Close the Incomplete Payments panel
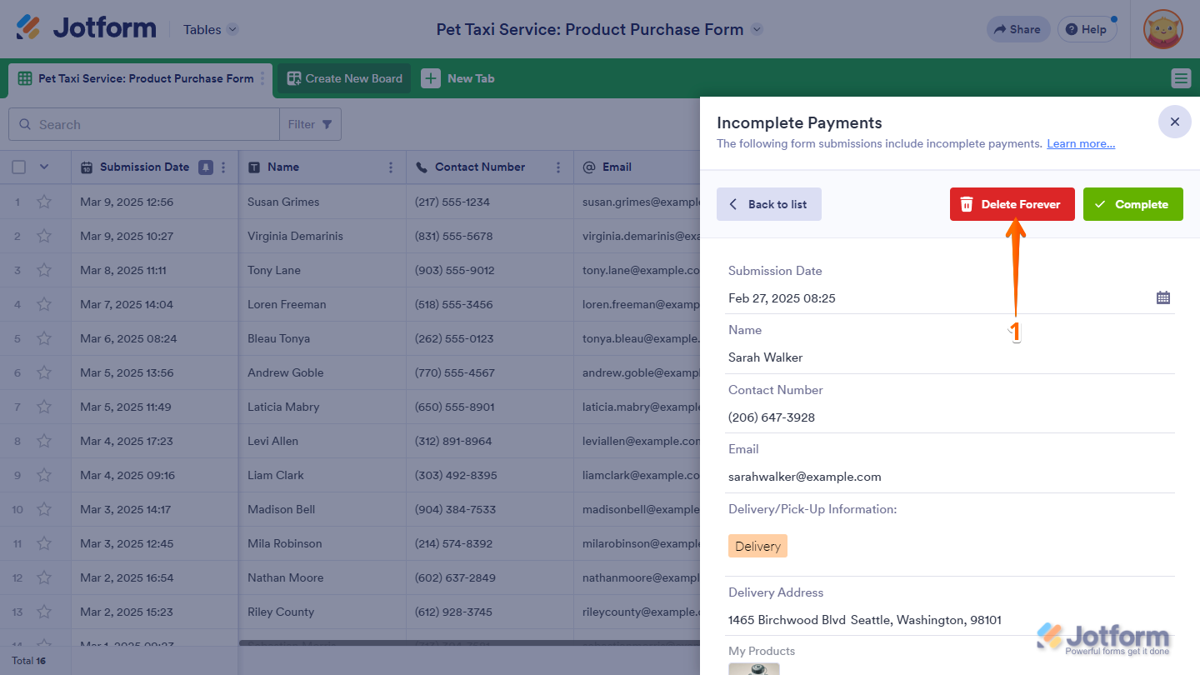 (x=1174, y=122)
